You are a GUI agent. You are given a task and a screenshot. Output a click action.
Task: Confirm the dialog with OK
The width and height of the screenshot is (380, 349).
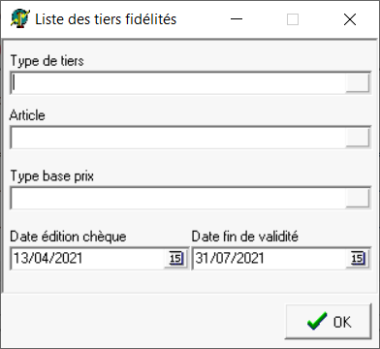pos(329,322)
